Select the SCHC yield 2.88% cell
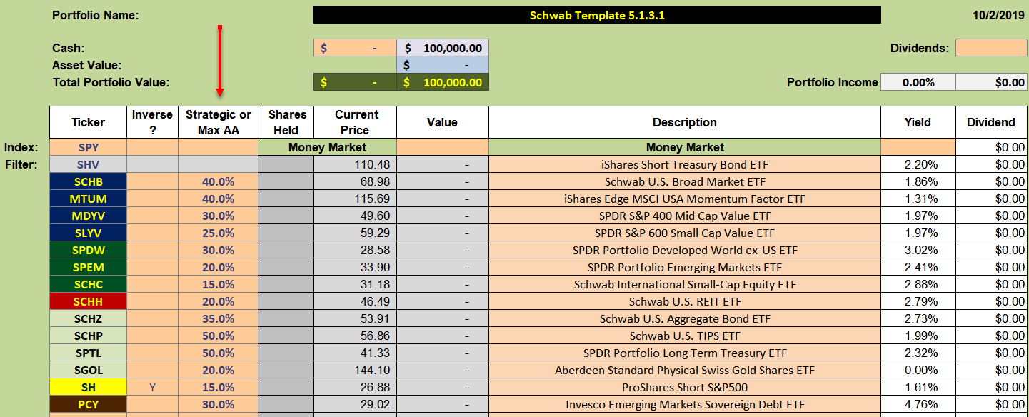1029x417 pixels. coord(918,284)
